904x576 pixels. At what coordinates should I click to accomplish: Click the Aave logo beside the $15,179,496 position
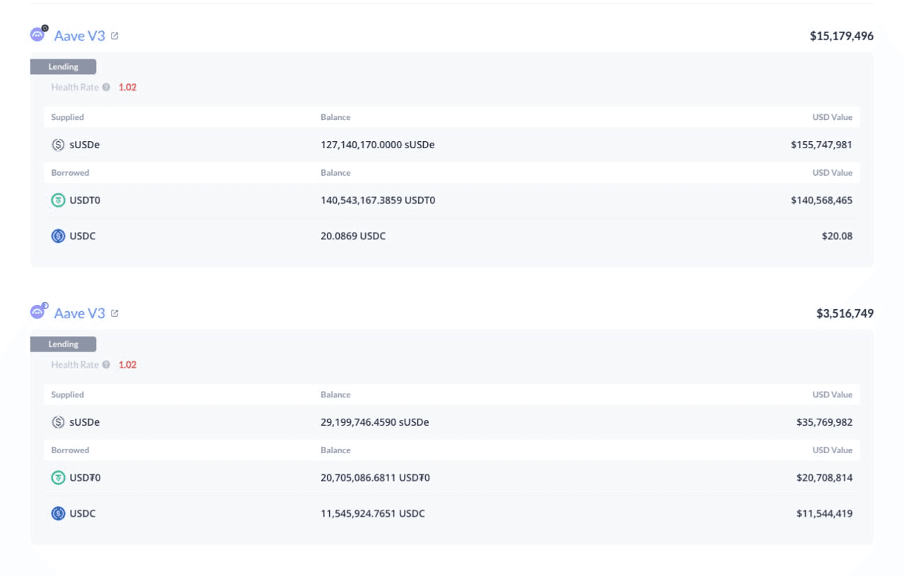point(38,35)
